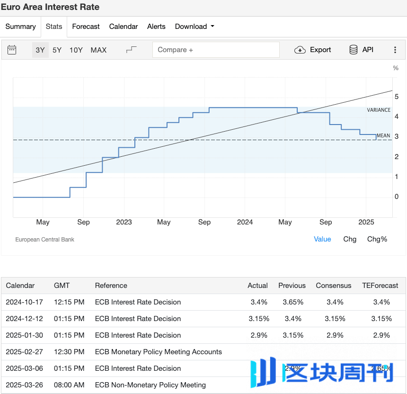Click the Actual column header
Screen dimensions: 407x394
pyautogui.click(x=257, y=286)
